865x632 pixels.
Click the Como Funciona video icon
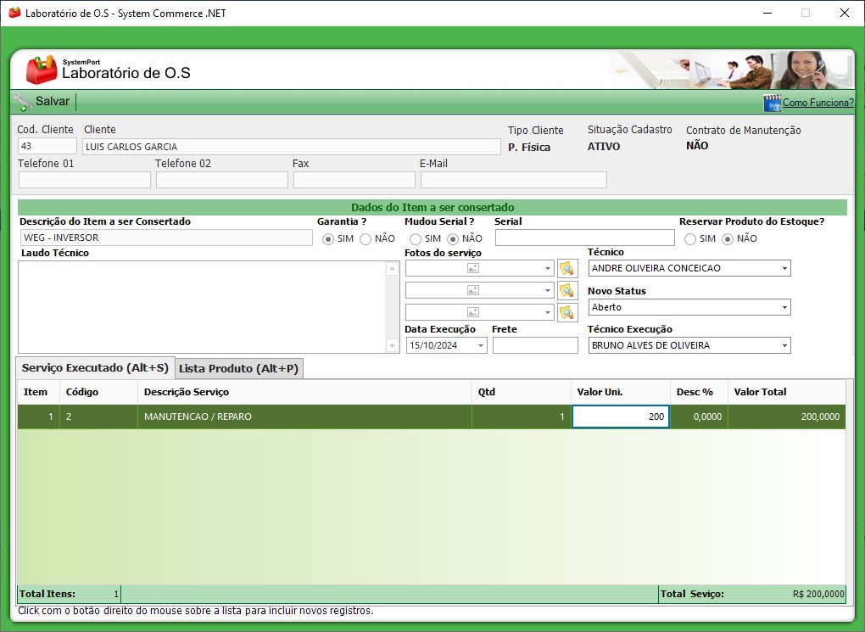pos(772,103)
